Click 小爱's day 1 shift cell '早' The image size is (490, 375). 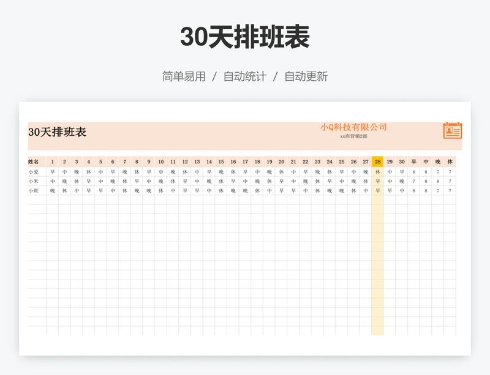[x=53, y=172]
